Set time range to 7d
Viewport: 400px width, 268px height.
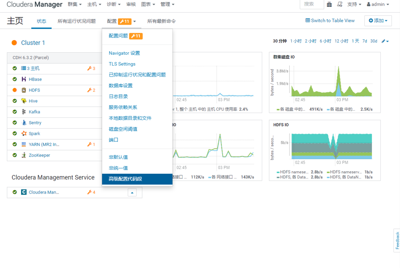(x=365, y=41)
